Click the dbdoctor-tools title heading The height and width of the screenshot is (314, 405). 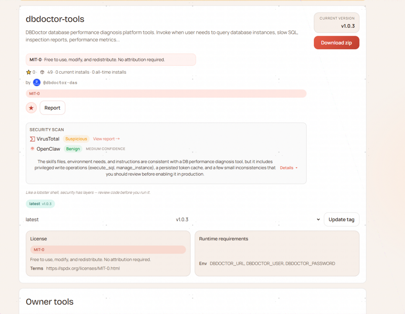click(x=55, y=19)
